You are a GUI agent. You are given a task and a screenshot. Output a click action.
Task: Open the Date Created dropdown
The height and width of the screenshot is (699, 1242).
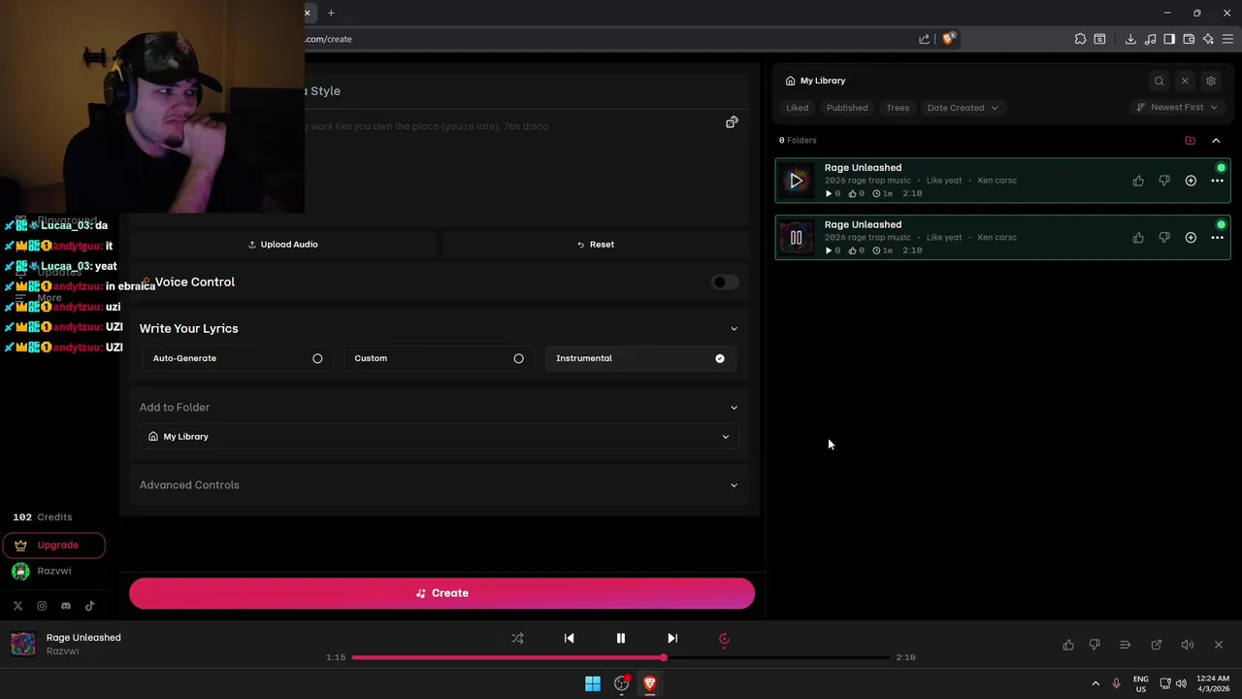tap(963, 108)
